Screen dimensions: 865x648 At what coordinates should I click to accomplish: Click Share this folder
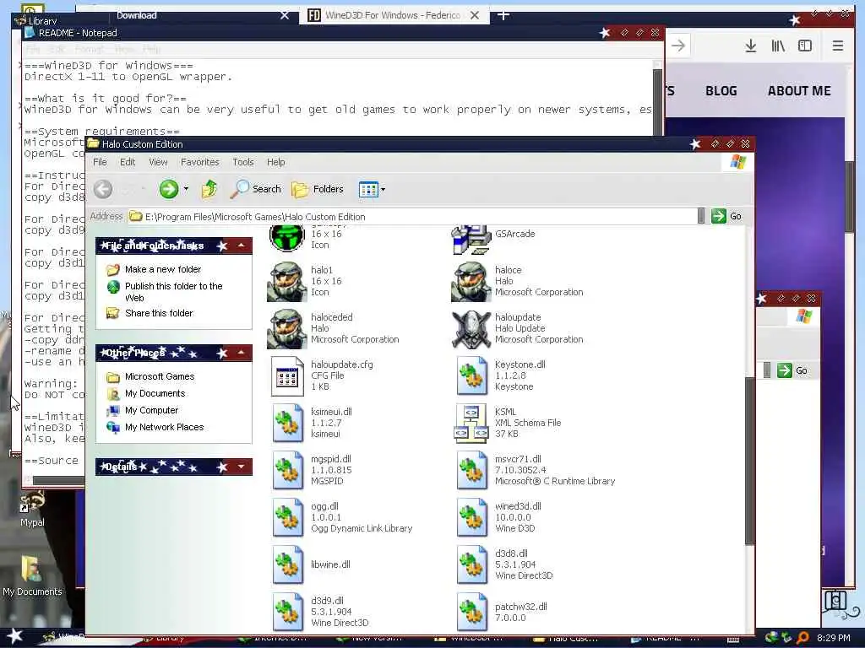(x=159, y=313)
